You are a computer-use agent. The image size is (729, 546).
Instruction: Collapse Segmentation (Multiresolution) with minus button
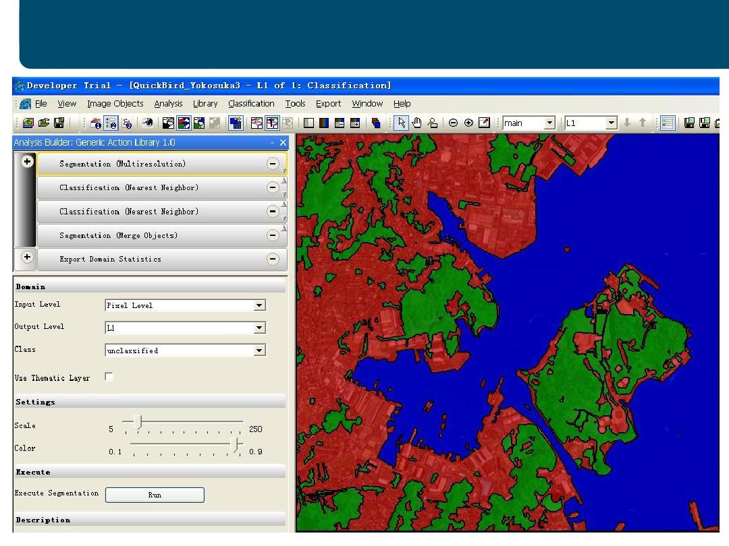273,163
